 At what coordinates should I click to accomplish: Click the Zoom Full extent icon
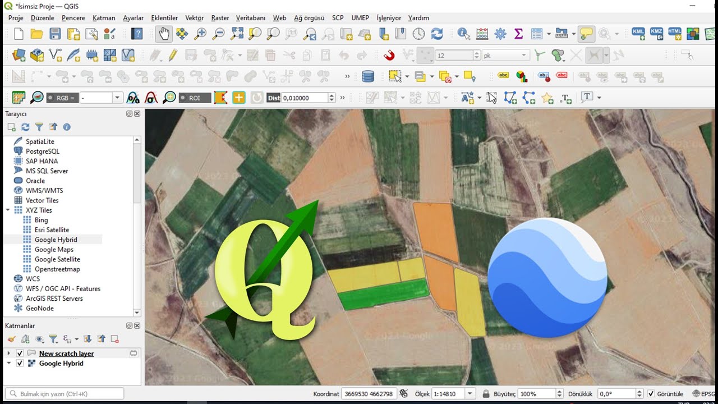pyautogui.click(x=237, y=34)
